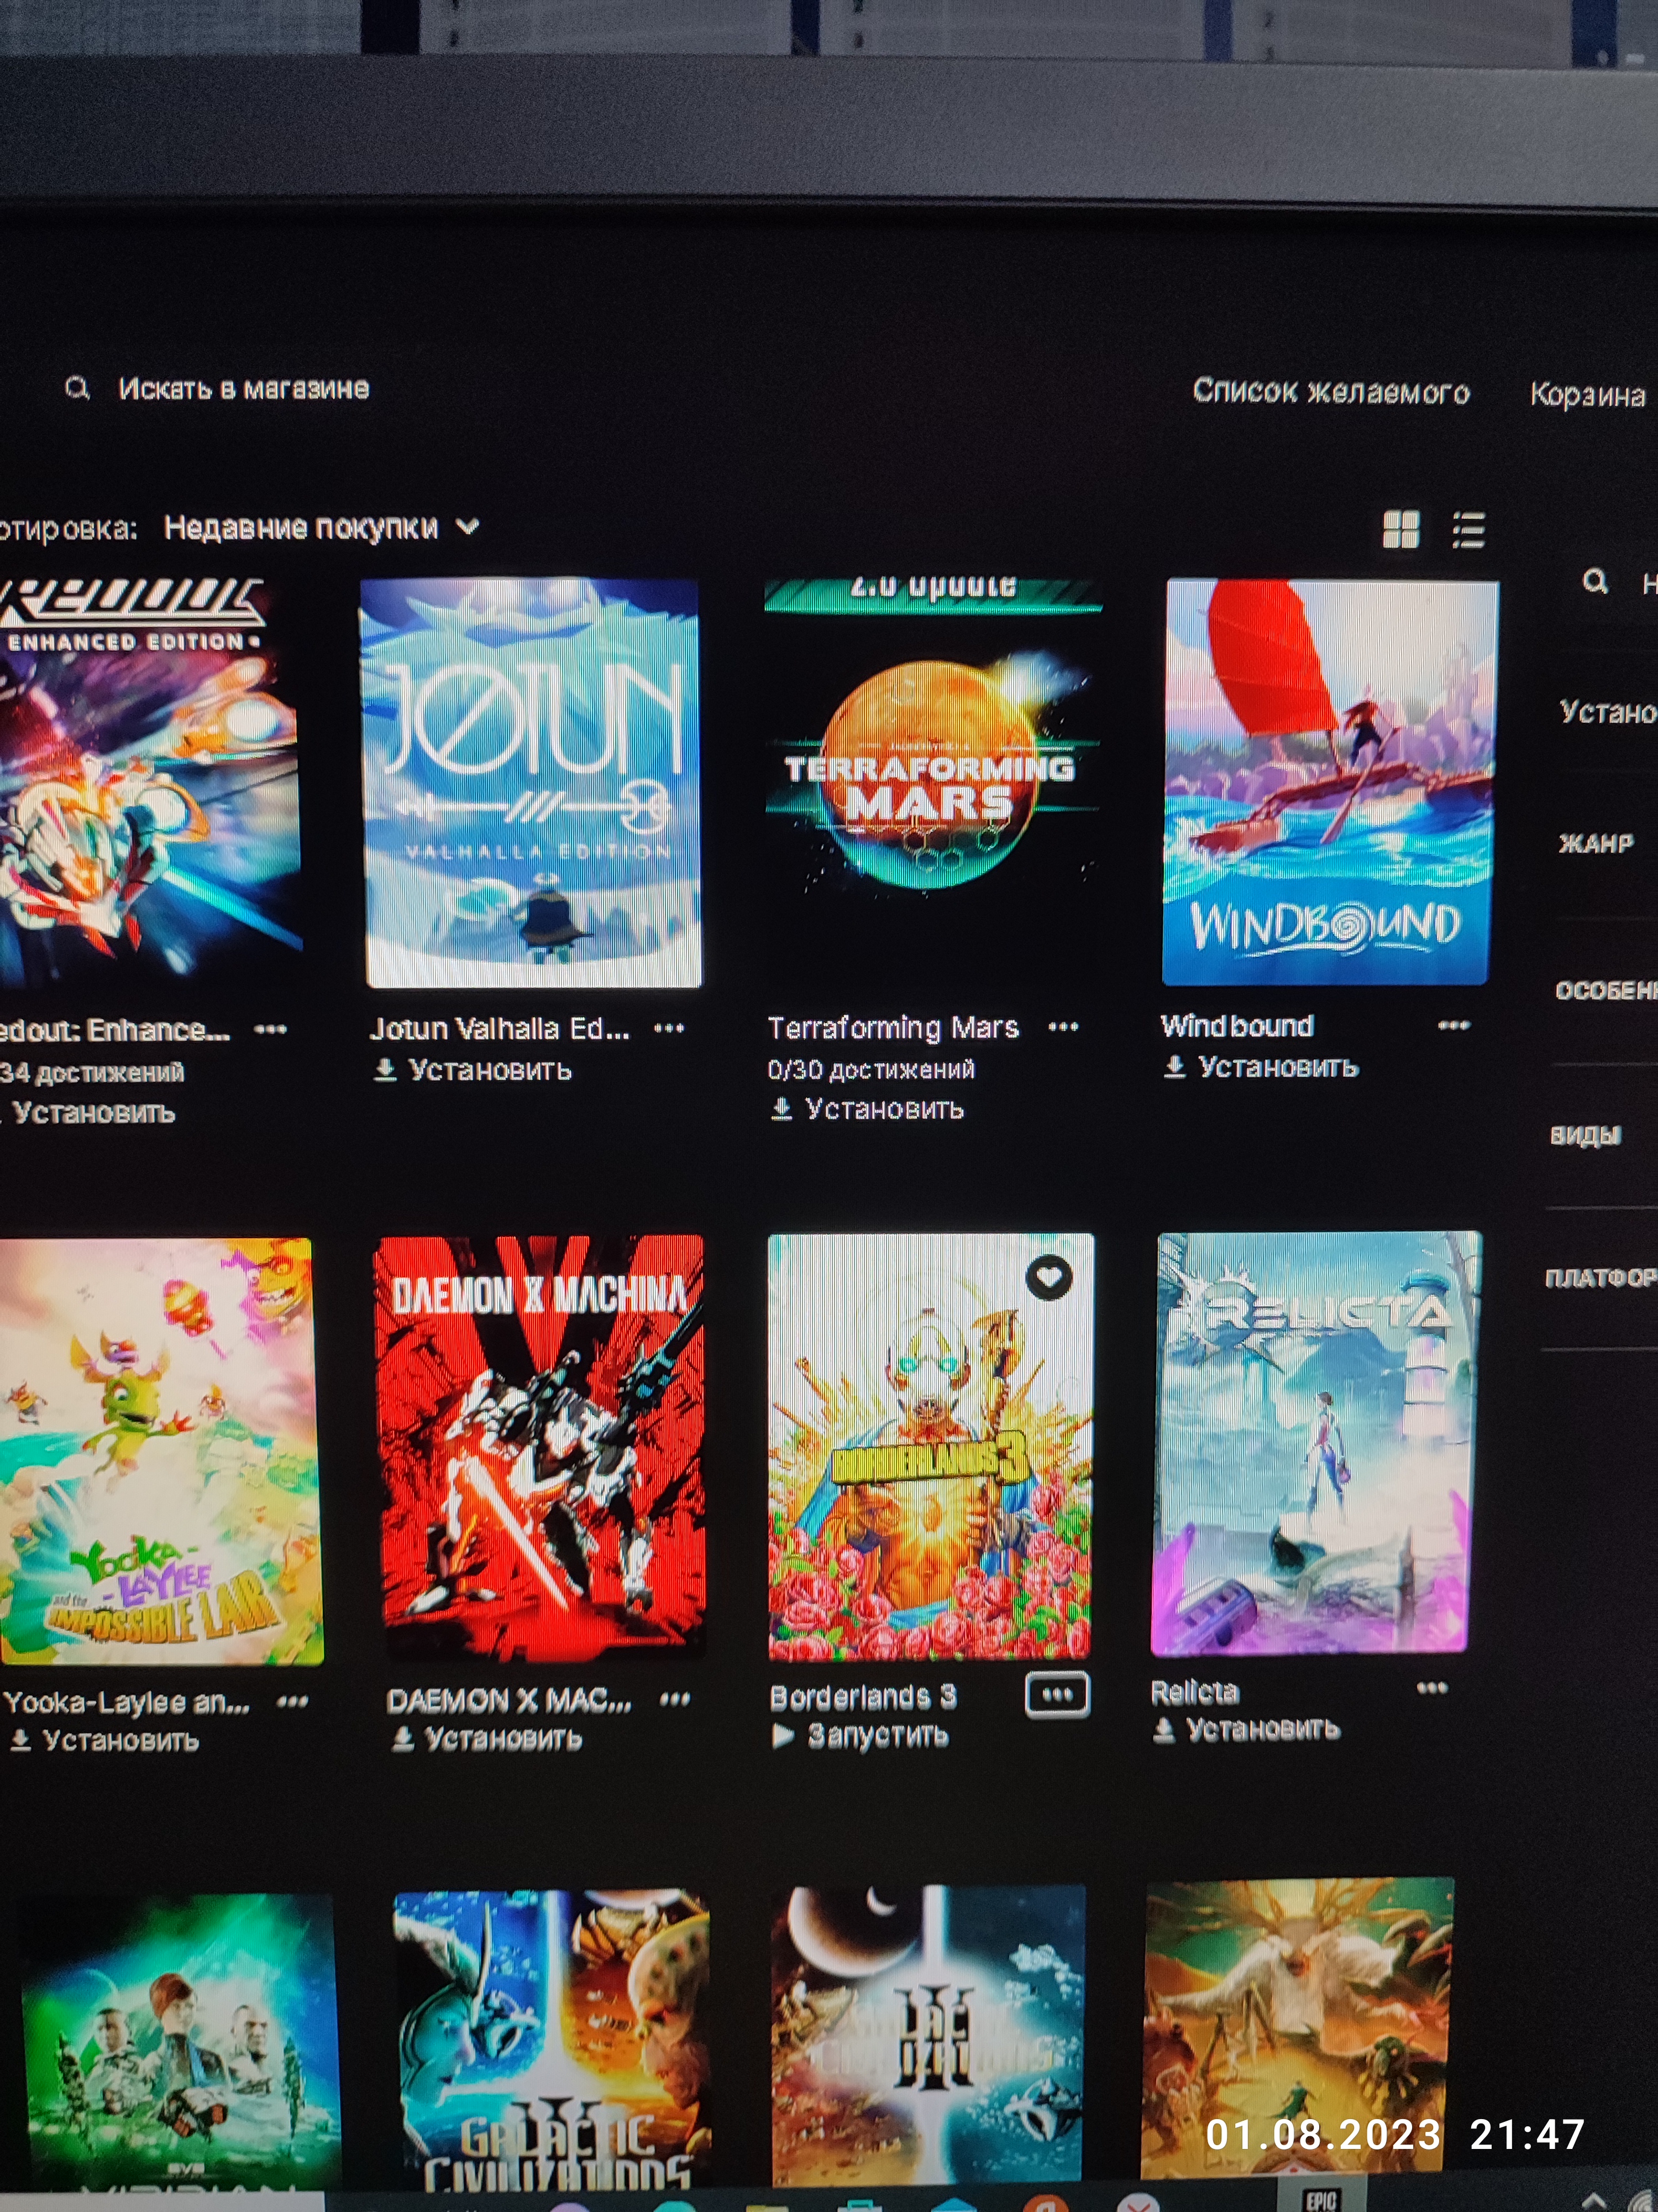Open three-dot menu for Windbound
The image size is (1658, 2212).
pos(1453,1025)
